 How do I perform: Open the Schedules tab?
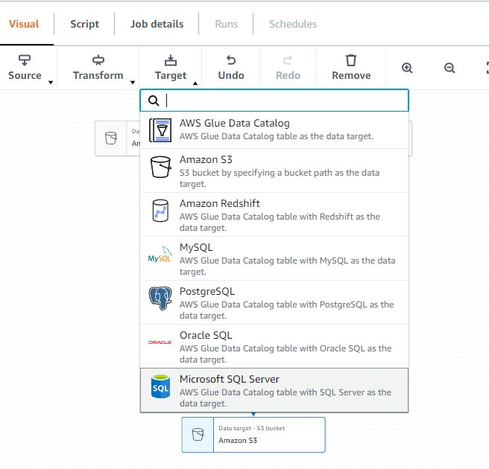(x=293, y=24)
